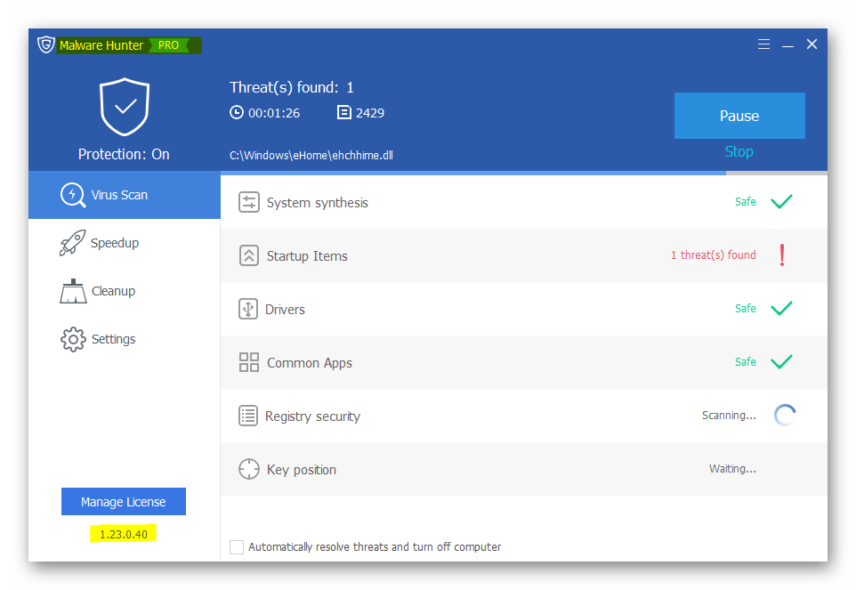Click the scanned path C:\Windows\eHome\ehchhime.dll
Viewport: 856px width, 590px height.
[x=311, y=156]
